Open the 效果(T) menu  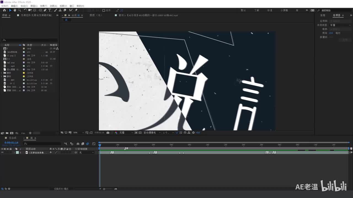(44, 6)
